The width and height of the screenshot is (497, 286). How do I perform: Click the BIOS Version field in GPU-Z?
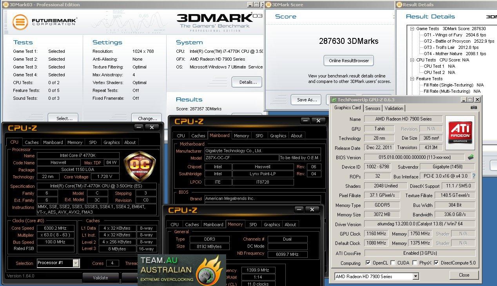415,157
